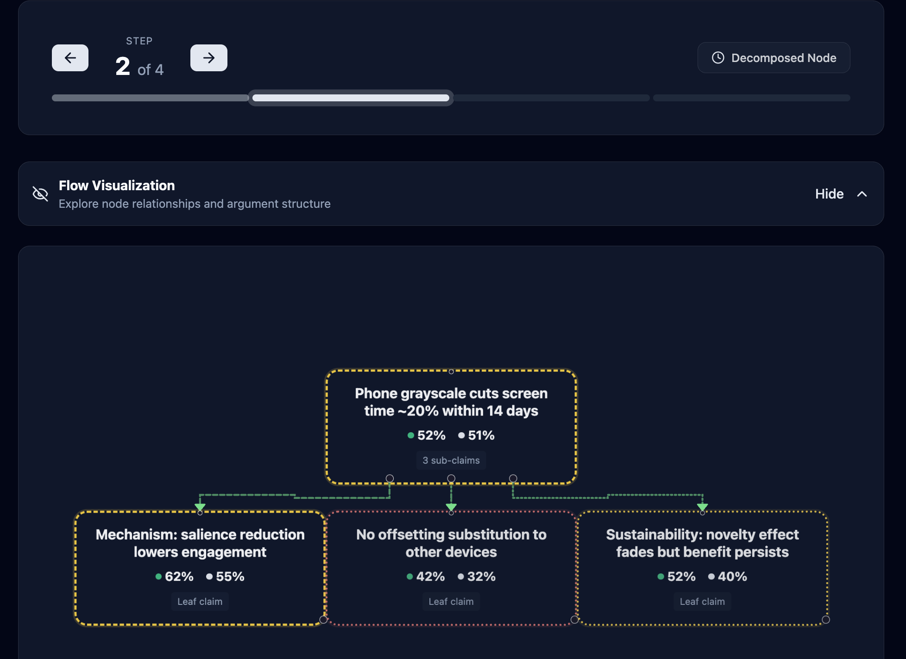Screen dimensions: 906x659
Task: Toggle the crossed-eye Flow Visualization icon
Action: [40, 194]
